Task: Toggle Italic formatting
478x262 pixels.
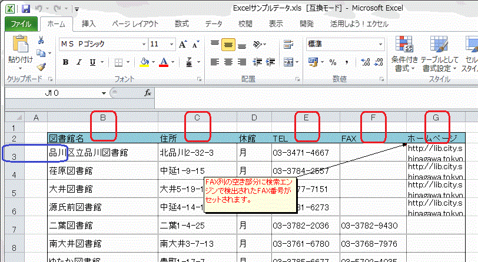Action: pos(78,62)
